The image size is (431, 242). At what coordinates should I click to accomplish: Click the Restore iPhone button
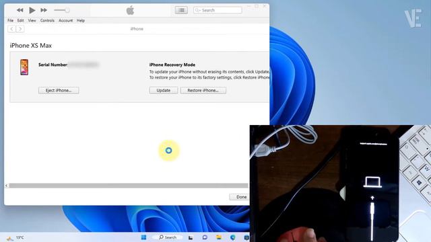pyautogui.click(x=203, y=90)
